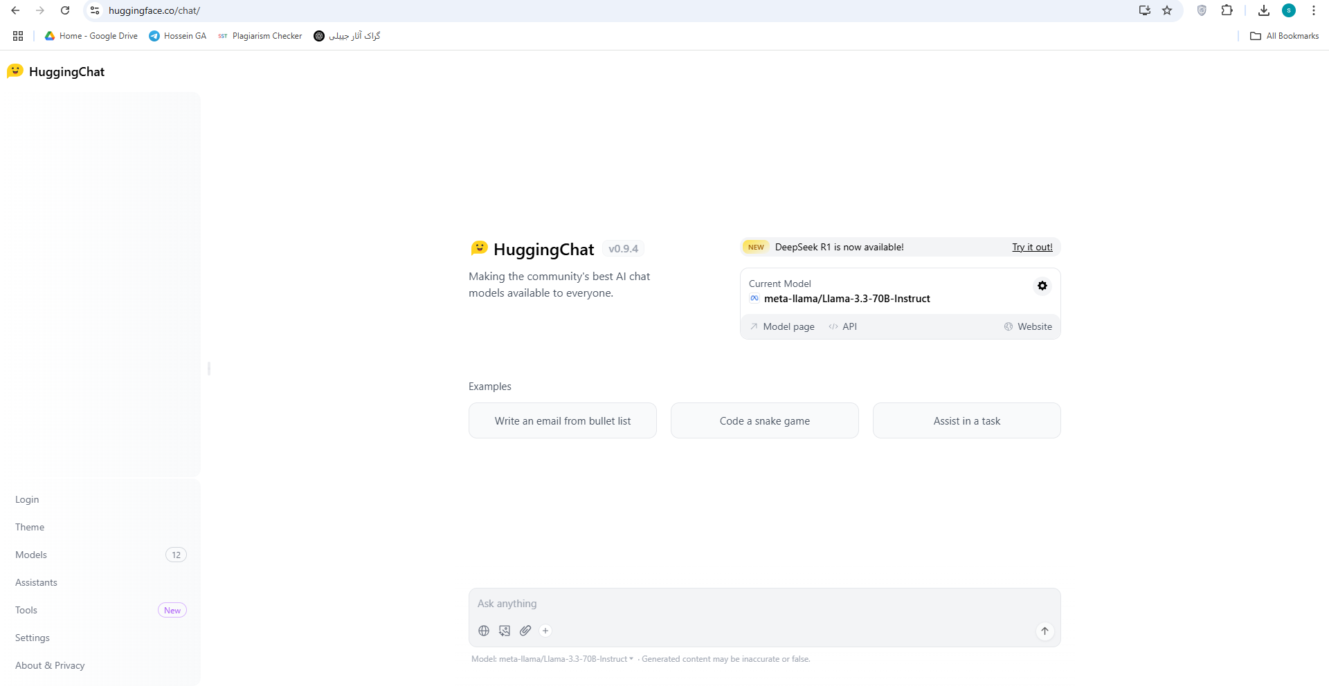Open the Extensions puzzle icon
This screenshot has width=1329, height=686.
click(x=1227, y=10)
